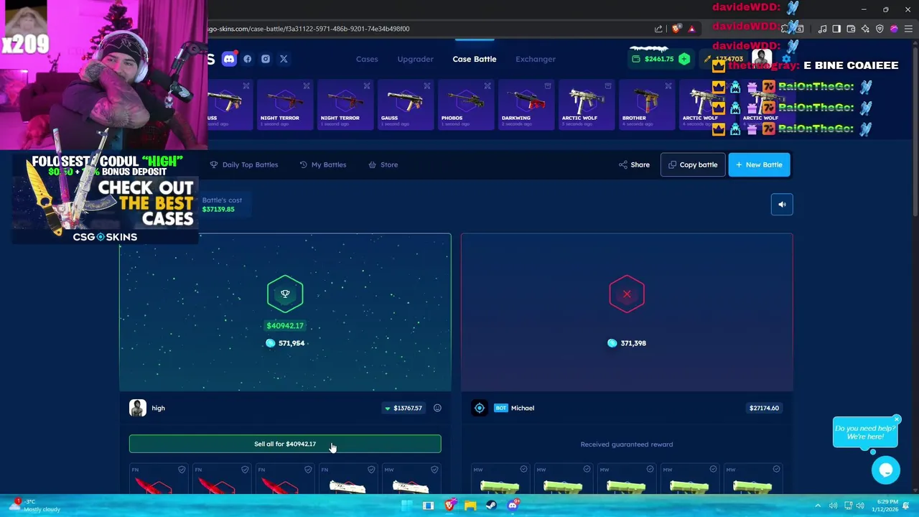The height and width of the screenshot is (517, 919).
Task: Click the page vertical scrollbar
Action: point(915,129)
